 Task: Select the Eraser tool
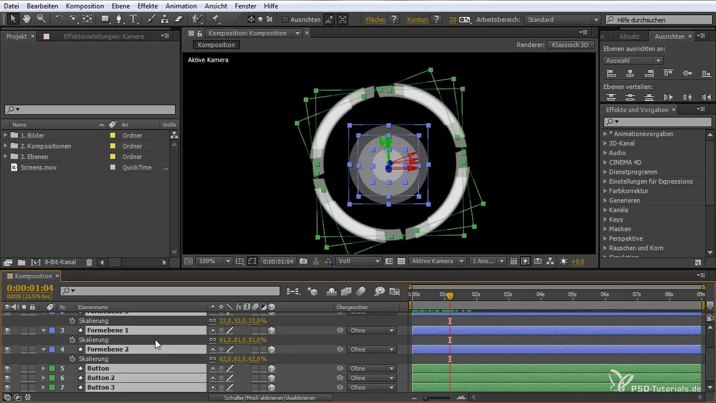pos(179,19)
